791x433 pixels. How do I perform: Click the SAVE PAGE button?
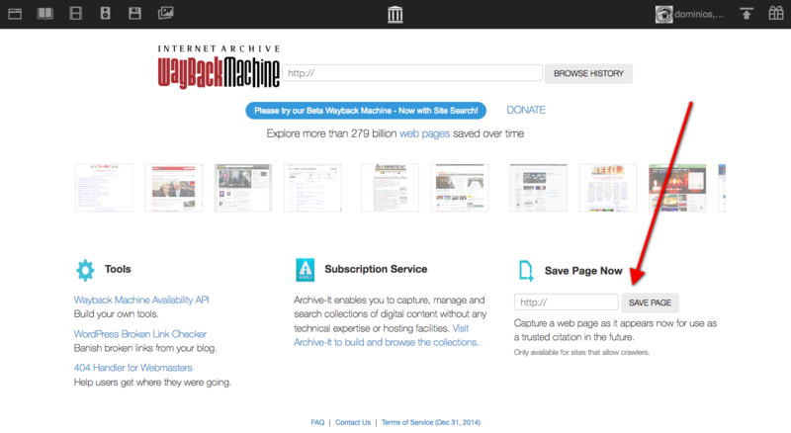pos(650,303)
